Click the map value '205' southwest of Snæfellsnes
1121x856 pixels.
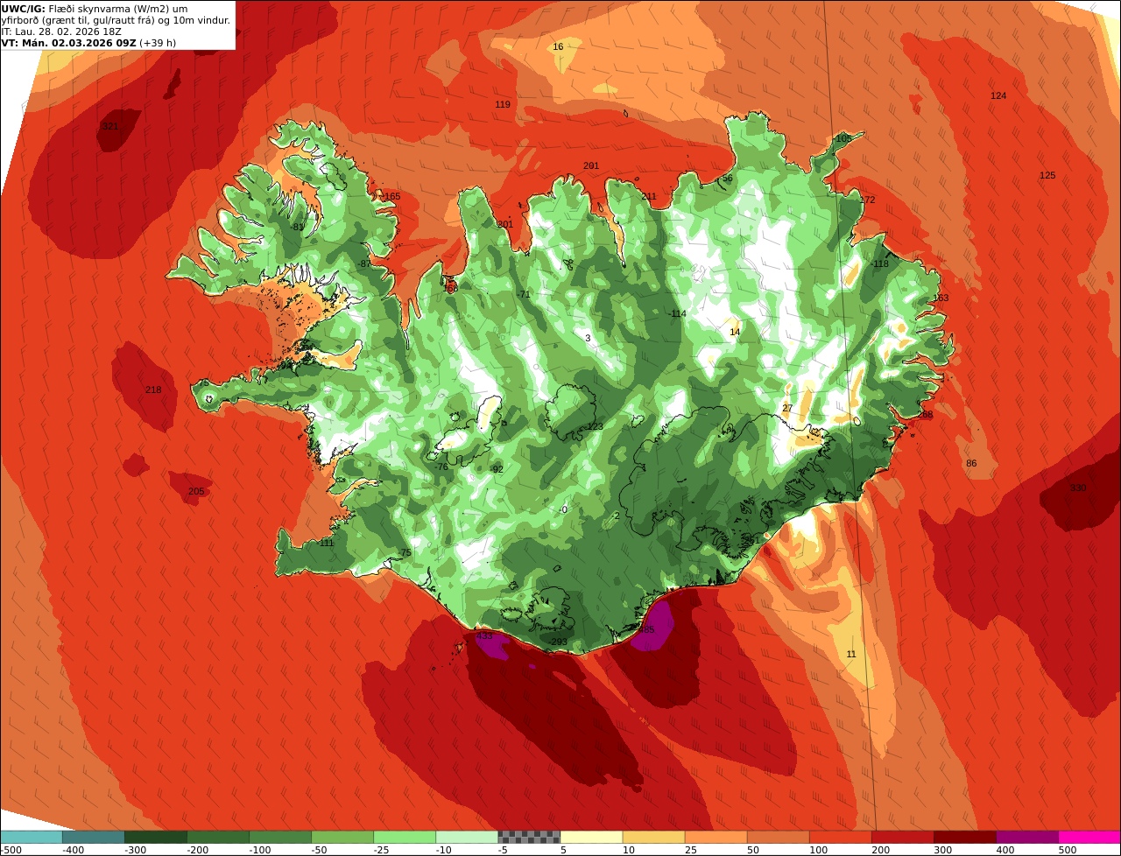(196, 492)
